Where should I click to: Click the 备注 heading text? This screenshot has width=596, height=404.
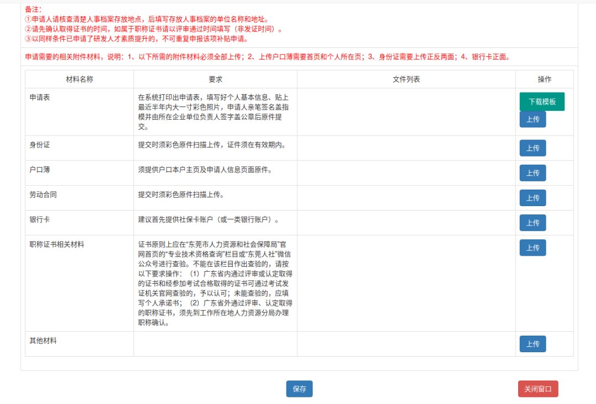(34, 9)
